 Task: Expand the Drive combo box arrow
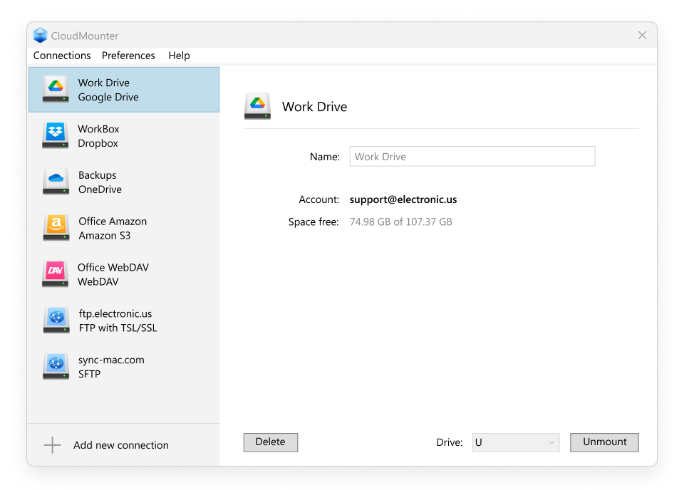point(553,442)
